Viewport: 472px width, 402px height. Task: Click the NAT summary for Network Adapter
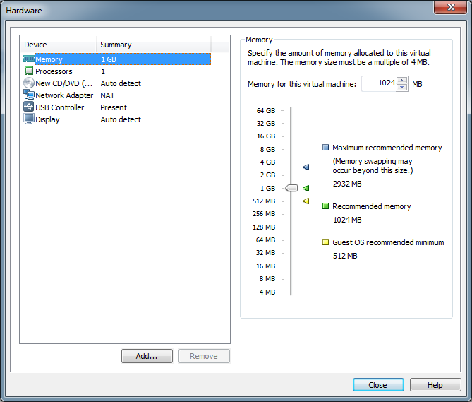pos(107,95)
